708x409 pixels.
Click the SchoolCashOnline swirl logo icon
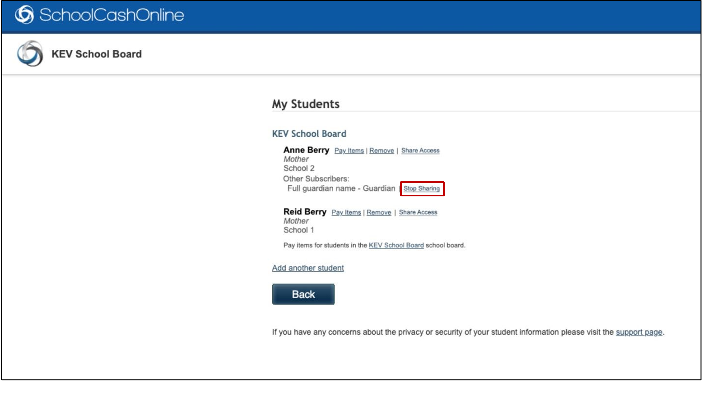coord(24,15)
